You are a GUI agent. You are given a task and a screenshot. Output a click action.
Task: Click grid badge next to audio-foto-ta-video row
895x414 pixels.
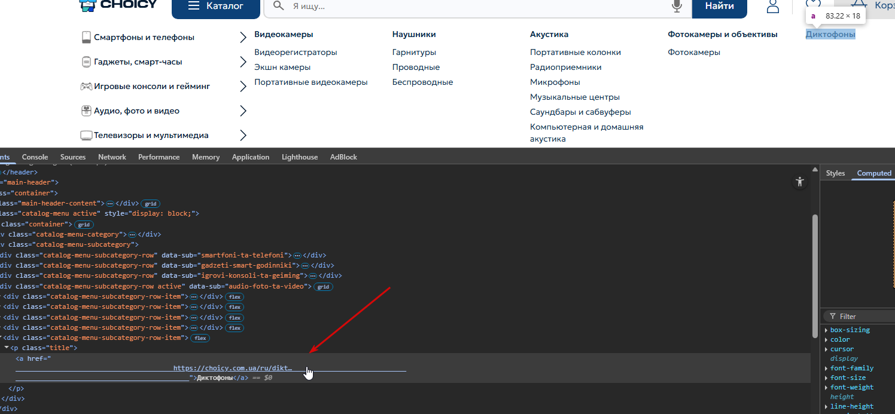click(323, 287)
